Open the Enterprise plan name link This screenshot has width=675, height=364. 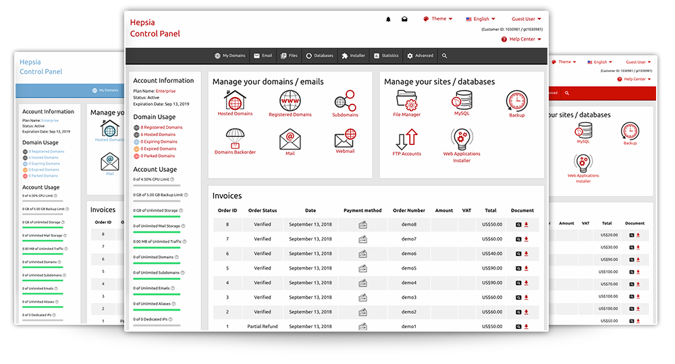(x=165, y=90)
